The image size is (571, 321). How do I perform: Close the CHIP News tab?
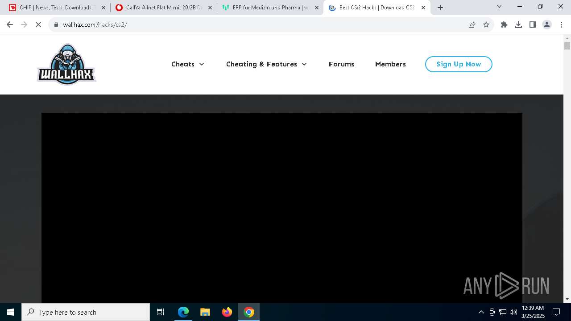[103, 8]
